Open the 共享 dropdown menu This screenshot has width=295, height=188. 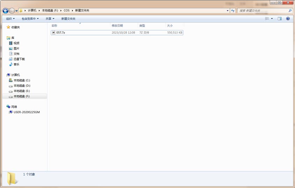click(50, 19)
